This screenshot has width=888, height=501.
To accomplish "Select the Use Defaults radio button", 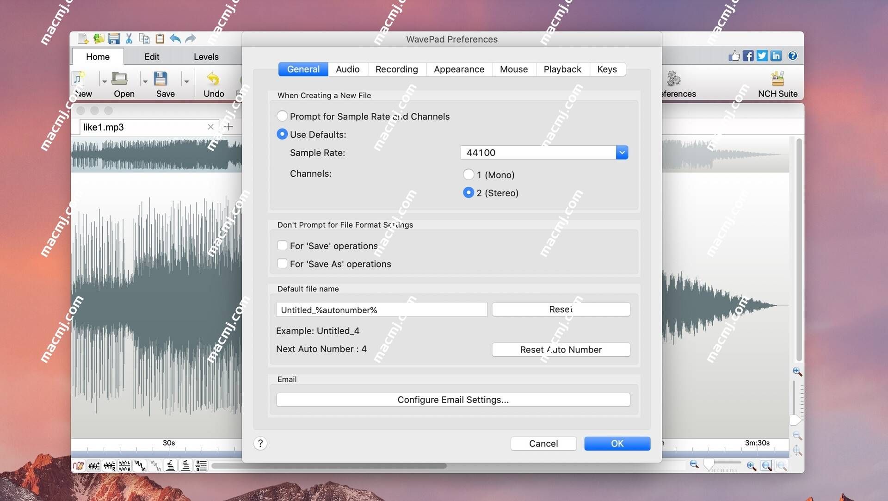I will coord(282,134).
